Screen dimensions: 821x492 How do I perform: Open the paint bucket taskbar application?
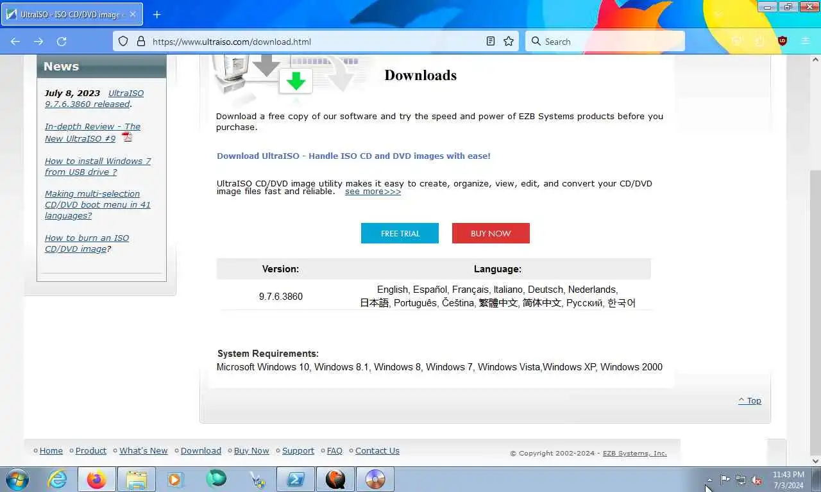[x=257, y=479]
